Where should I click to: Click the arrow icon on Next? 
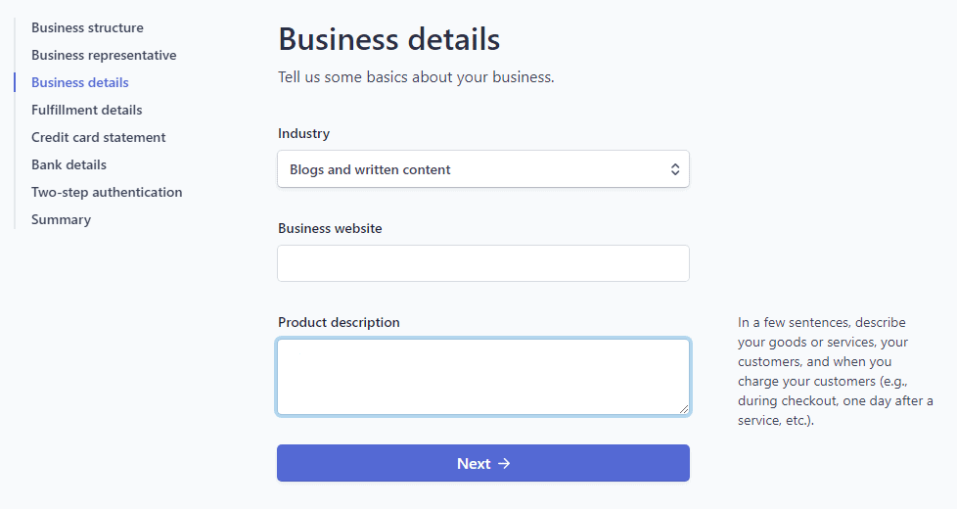pyautogui.click(x=505, y=463)
